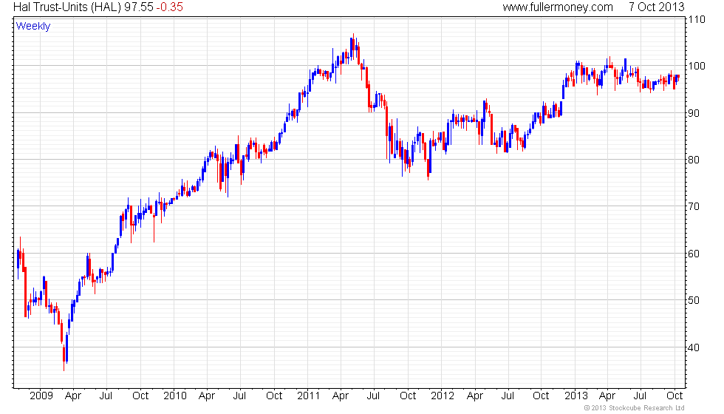Click the 110 price axis label
This screenshot has height=414, width=724.
696,19
